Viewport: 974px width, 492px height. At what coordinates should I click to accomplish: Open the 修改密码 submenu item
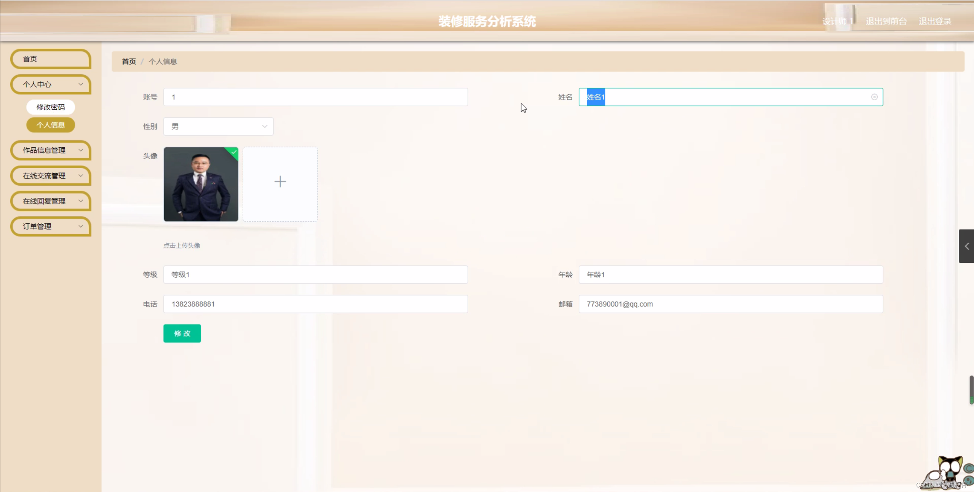click(51, 107)
